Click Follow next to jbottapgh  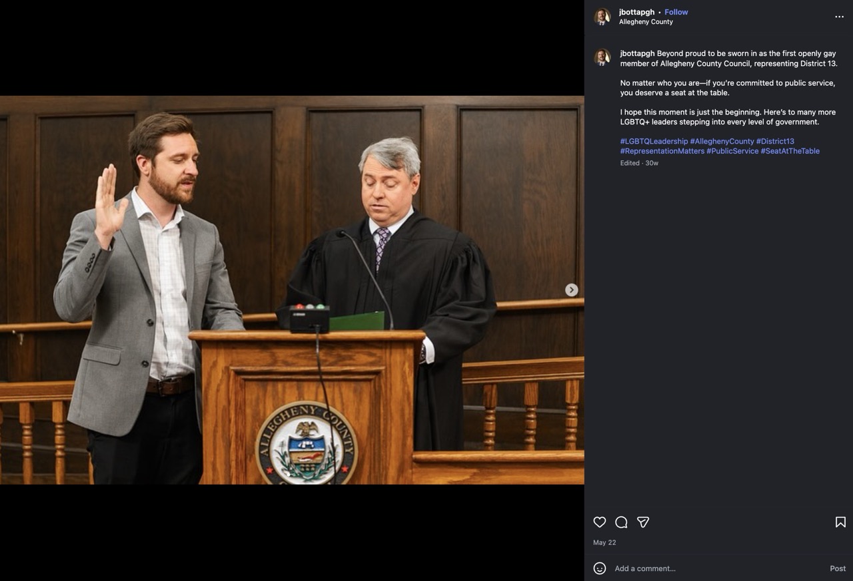[676, 12]
